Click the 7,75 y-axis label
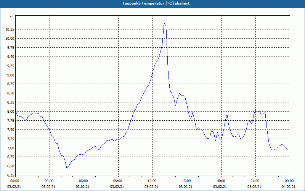Viewport: 305px width, 191px height. [x=11, y=121]
